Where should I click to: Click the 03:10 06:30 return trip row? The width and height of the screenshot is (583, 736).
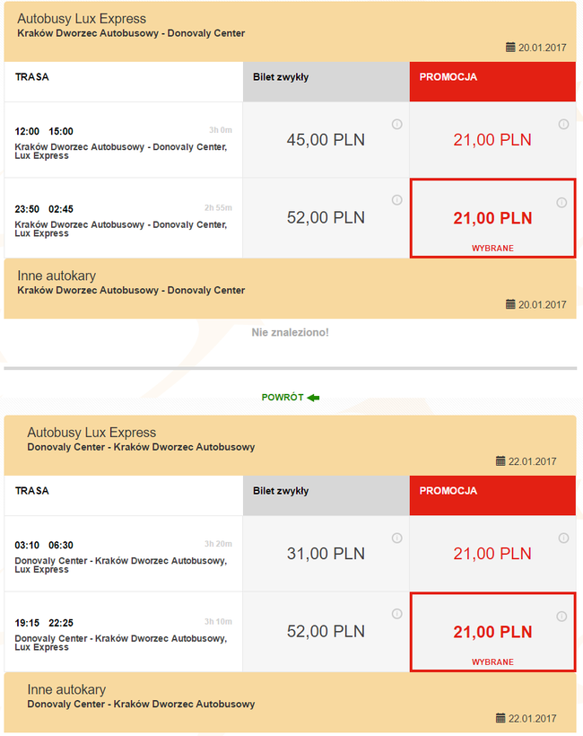click(123, 554)
